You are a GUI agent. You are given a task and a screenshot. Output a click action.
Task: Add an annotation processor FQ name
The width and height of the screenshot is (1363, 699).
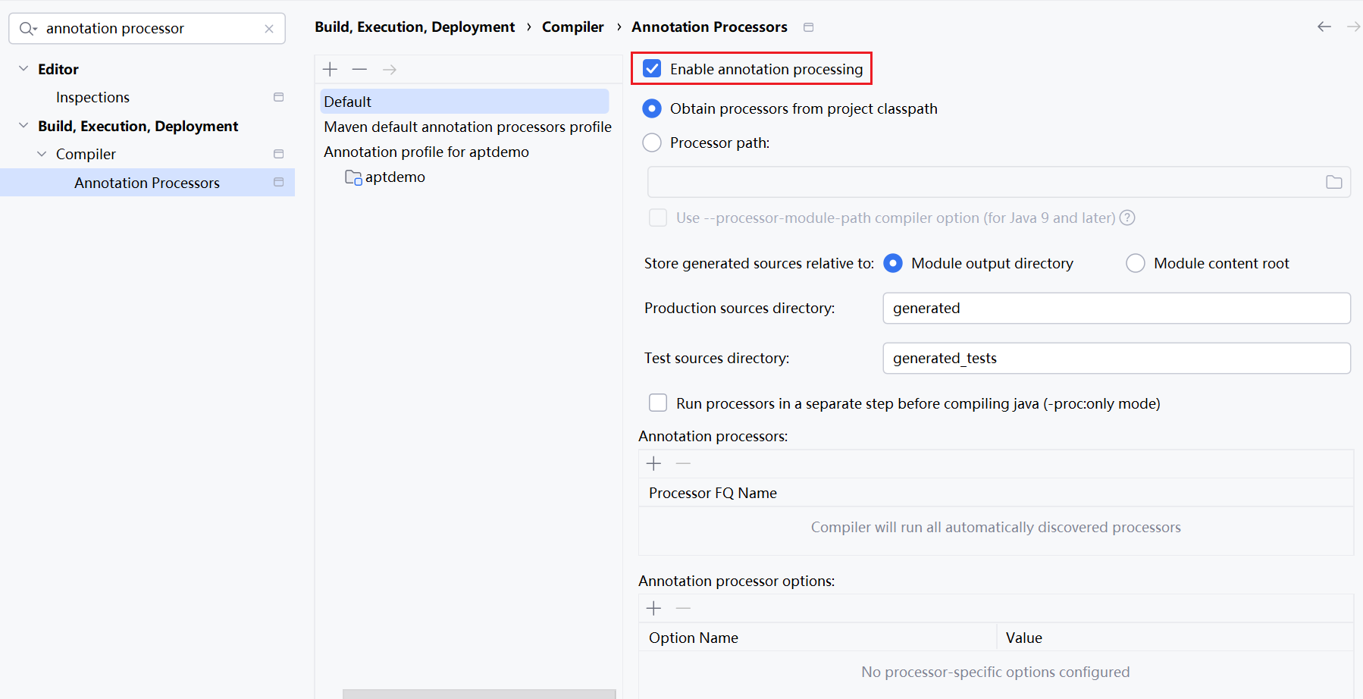tap(653, 463)
